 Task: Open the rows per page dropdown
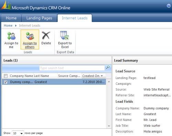coord(18,133)
